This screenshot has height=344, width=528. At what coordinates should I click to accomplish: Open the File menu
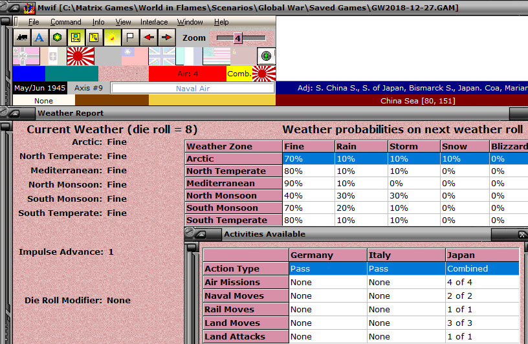pos(34,22)
